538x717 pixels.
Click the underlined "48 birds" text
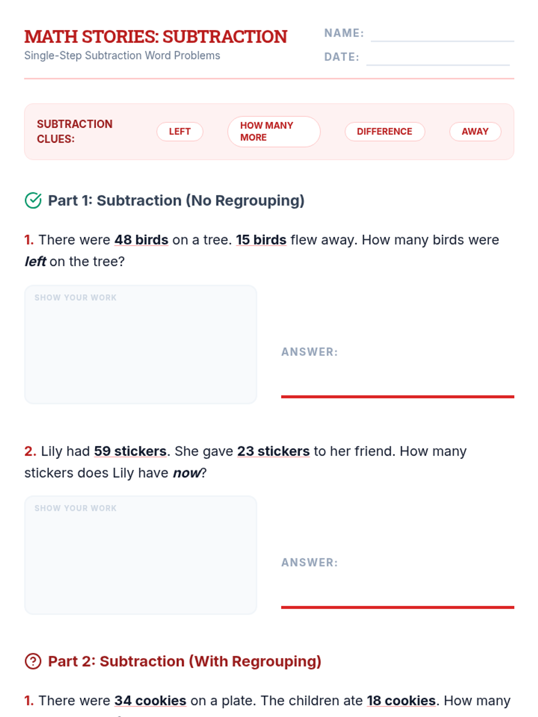141,240
